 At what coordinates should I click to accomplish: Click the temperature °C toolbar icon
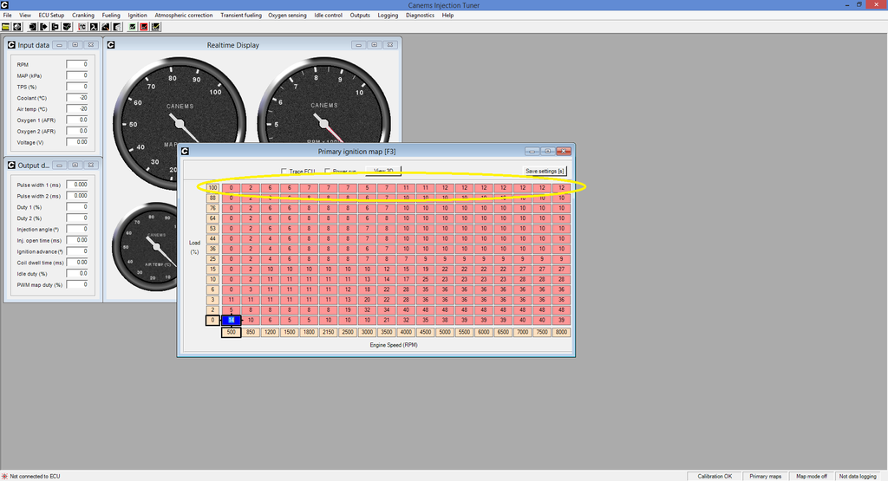click(x=82, y=27)
